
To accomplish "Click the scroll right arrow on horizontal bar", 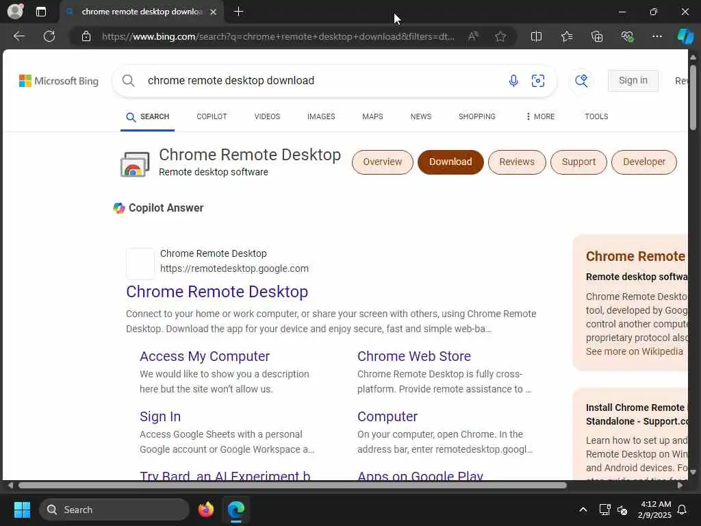I will pos(680,486).
